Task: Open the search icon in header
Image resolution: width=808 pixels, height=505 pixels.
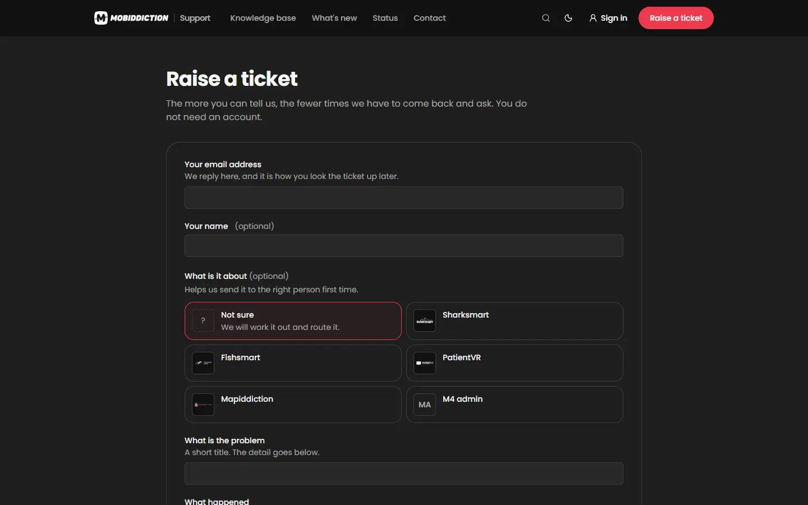Action: point(546,18)
